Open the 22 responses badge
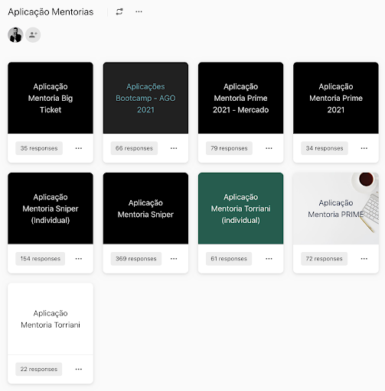The width and height of the screenshot is (385, 391). (x=39, y=369)
